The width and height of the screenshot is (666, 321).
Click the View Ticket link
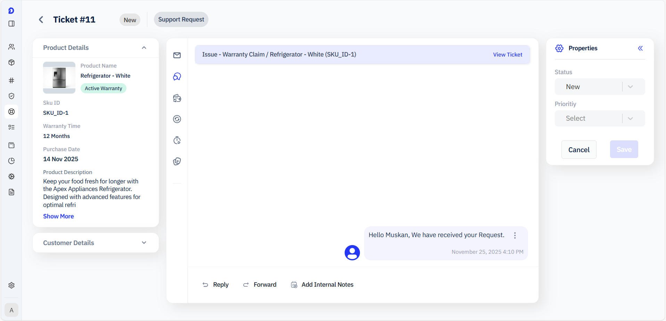click(x=507, y=55)
